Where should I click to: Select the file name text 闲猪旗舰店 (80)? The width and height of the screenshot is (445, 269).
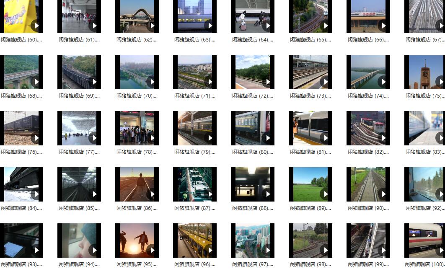(x=253, y=152)
